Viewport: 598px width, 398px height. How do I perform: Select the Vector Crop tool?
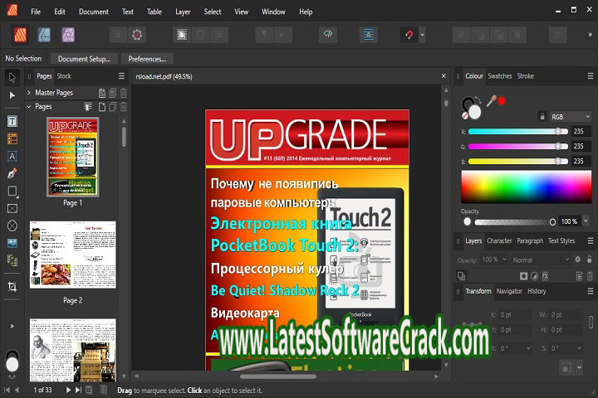pos(12,287)
